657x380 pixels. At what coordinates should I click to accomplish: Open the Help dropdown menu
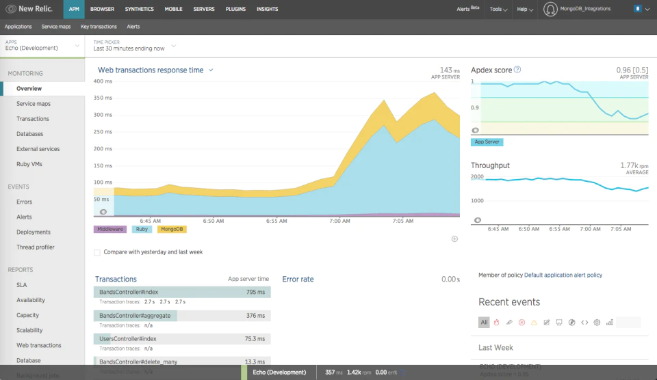point(525,9)
